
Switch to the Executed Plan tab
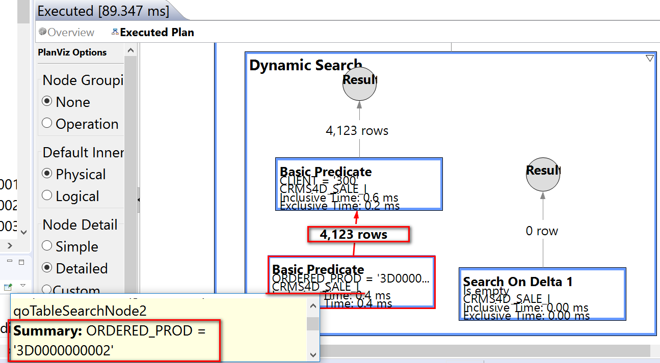pyautogui.click(x=152, y=32)
